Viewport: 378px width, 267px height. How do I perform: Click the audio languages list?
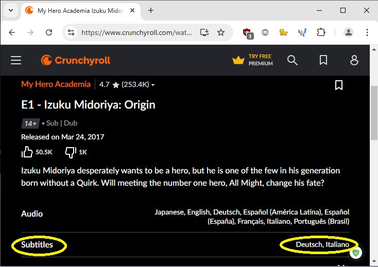(x=252, y=217)
